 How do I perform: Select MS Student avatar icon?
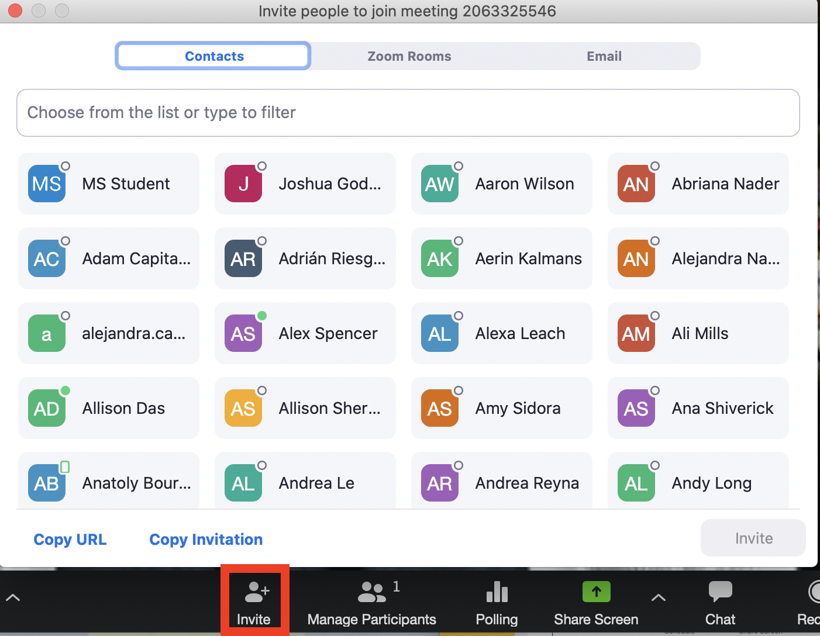click(47, 184)
